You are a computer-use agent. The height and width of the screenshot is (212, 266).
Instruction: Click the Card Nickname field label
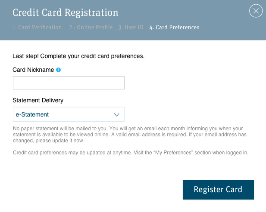click(33, 70)
